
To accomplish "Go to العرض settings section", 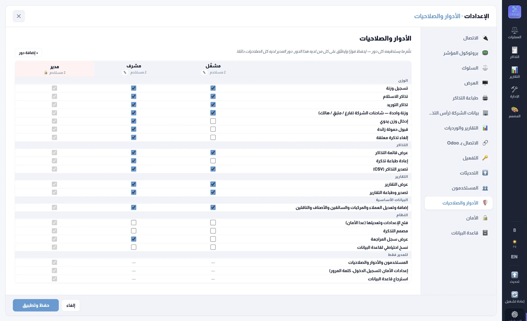I will click(x=458, y=83).
